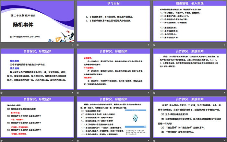Select slide 8 thumbnail with dice picture
227x142 pixels.
click(113, 117)
